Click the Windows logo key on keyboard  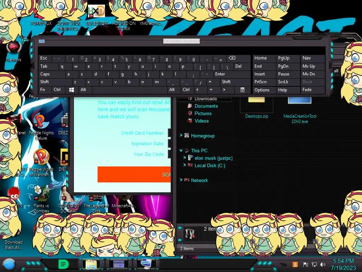pyautogui.click(x=71, y=90)
